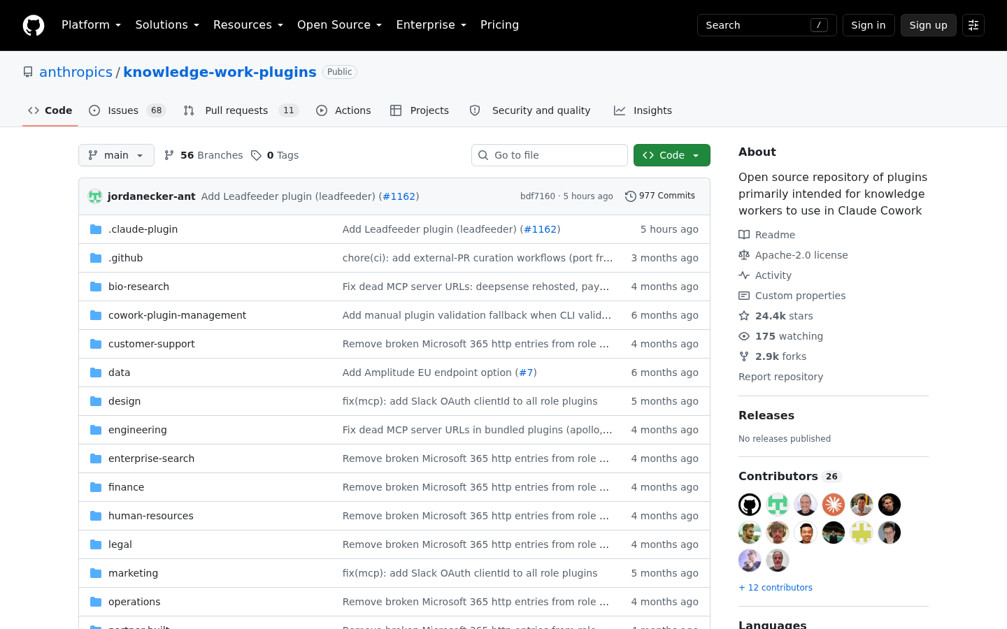Click the folder icon for .claude-plugin
This screenshot has width=1007, height=629.
coord(96,229)
